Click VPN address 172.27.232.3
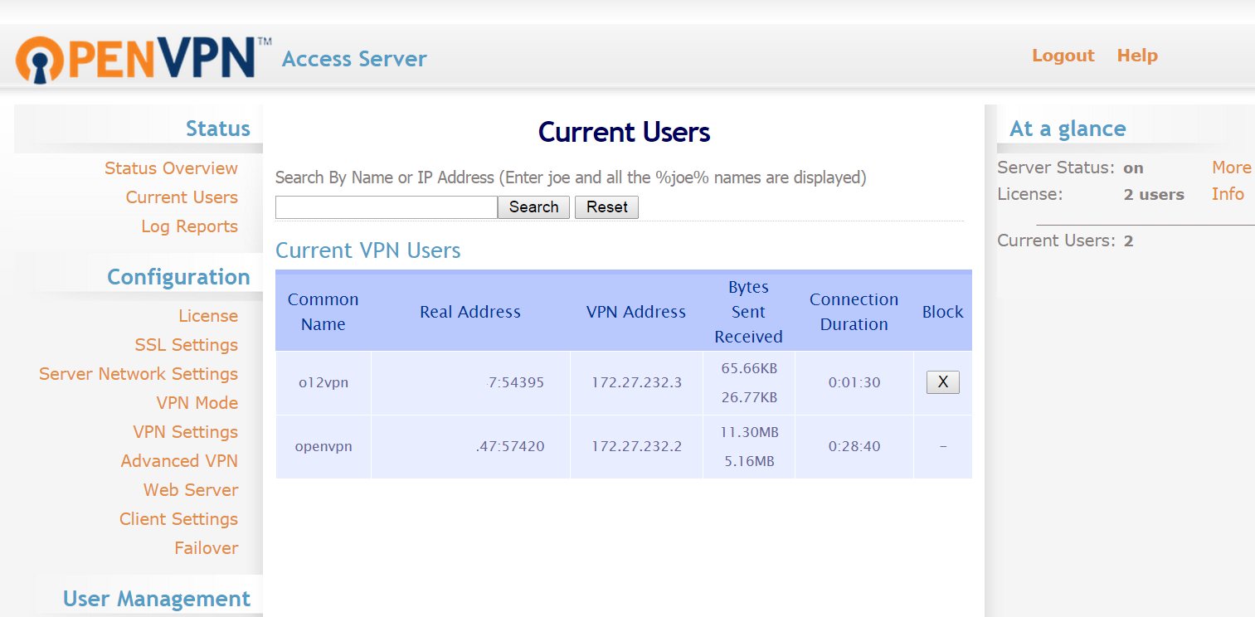The width and height of the screenshot is (1255, 617). [x=636, y=382]
